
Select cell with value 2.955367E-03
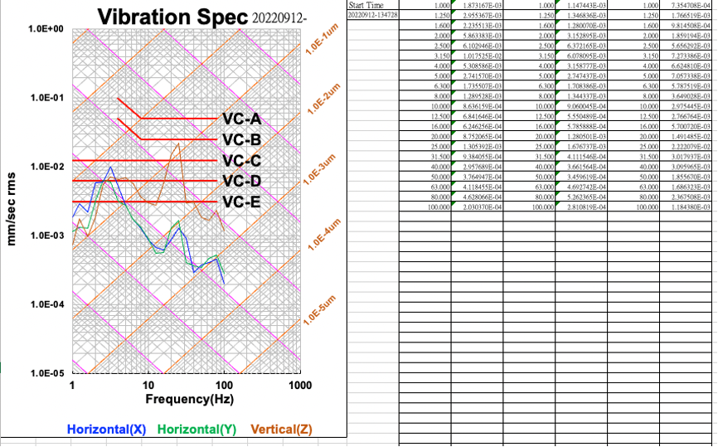coord(477,15)
